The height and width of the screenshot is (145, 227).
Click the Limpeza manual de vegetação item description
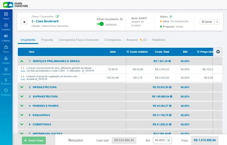pos(52,78)
